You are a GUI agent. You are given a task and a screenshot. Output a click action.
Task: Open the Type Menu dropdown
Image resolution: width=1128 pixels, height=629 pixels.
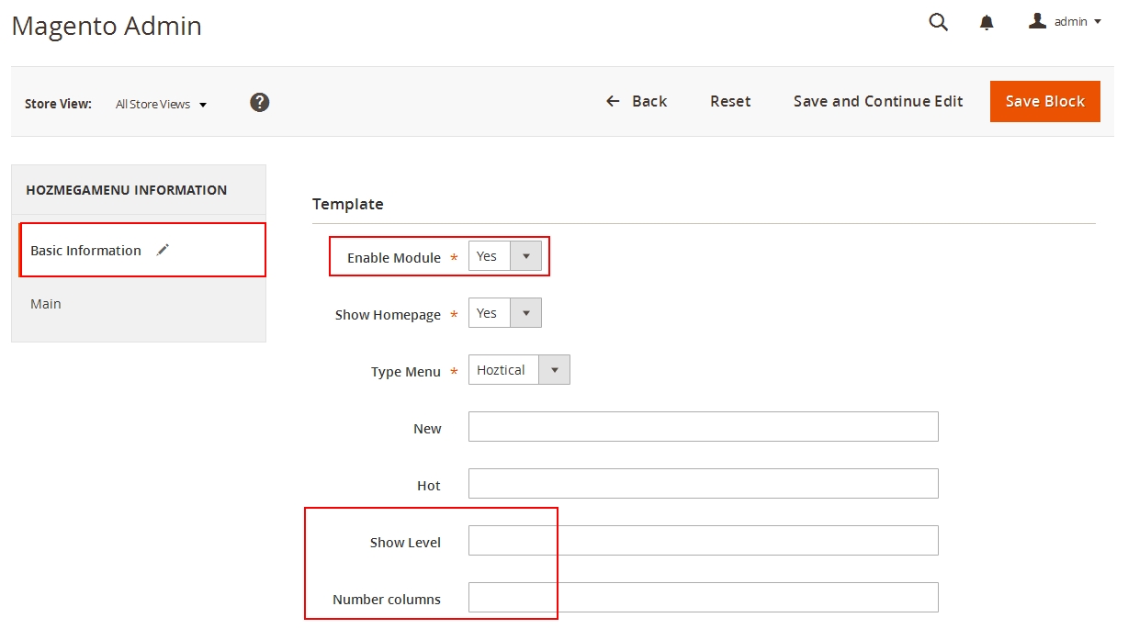[518, 370]
